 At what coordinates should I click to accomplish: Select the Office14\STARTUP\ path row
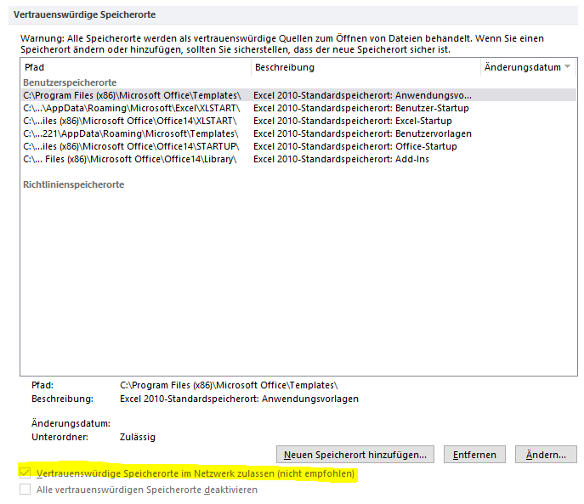298,146
